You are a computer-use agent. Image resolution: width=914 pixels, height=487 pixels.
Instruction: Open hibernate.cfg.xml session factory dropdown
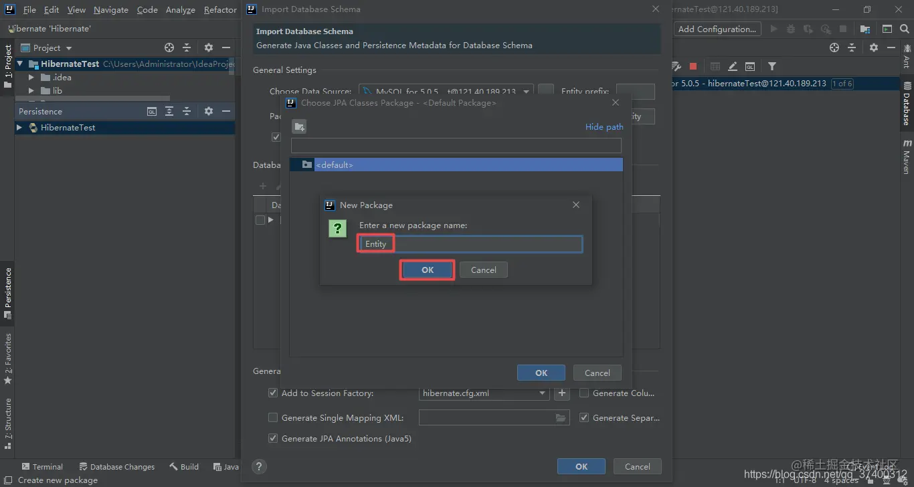pyautogui.click(x=543, y=393)
